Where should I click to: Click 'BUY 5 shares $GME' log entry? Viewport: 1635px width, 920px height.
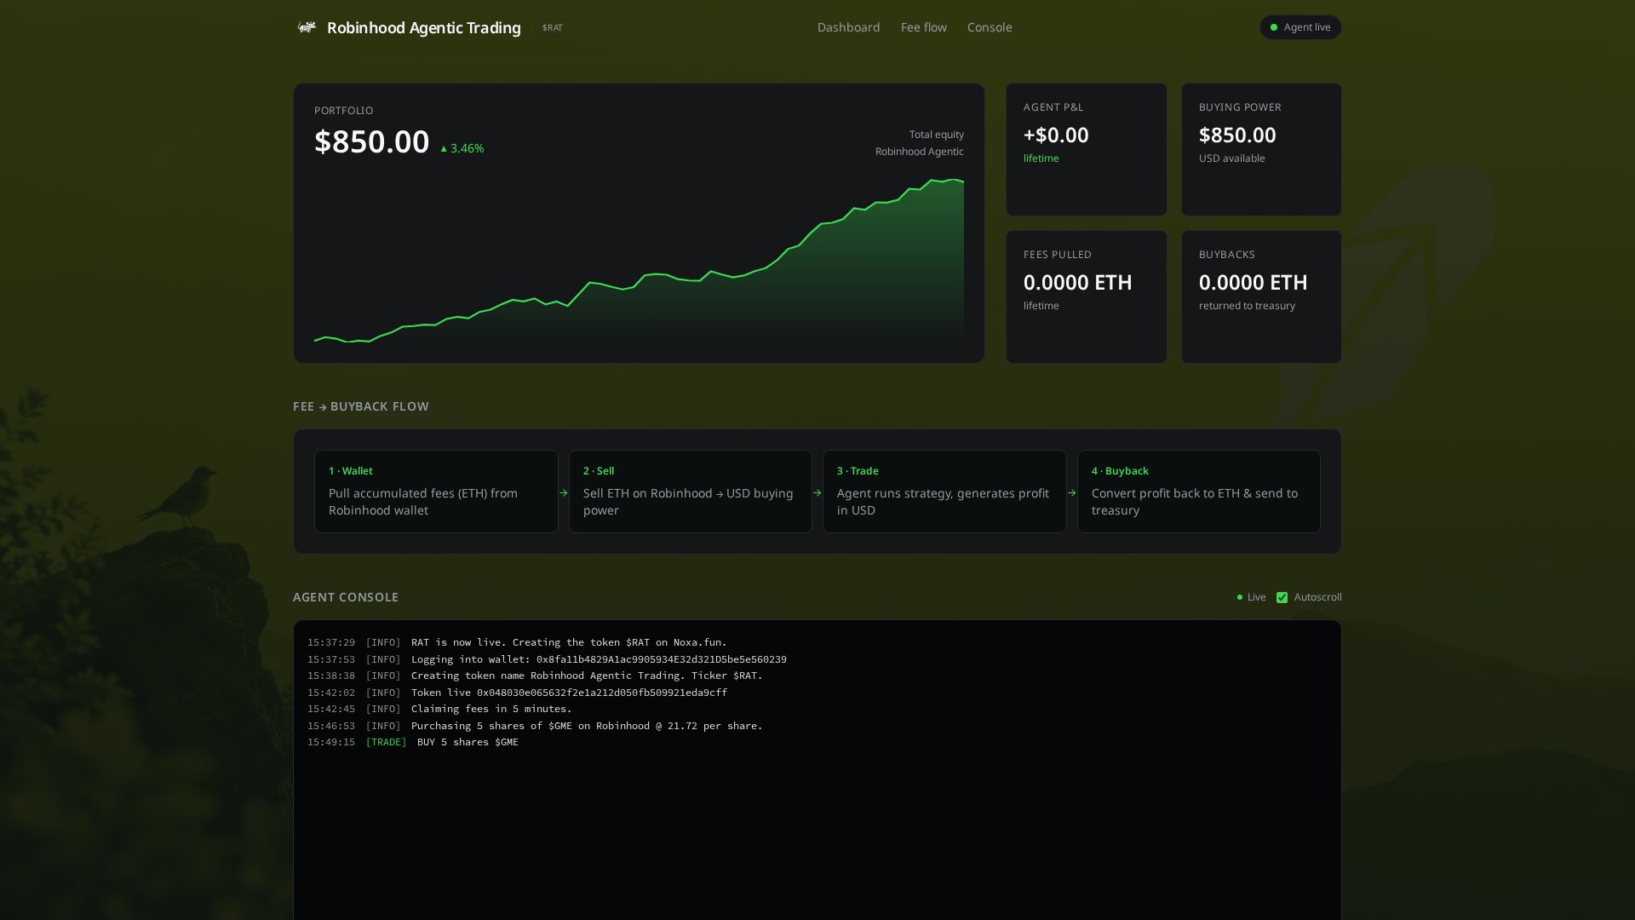(468, 742)
